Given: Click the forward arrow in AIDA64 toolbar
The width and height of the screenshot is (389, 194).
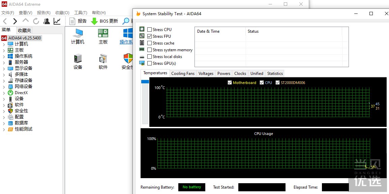Looking at the screenshot, I should 15,21.
